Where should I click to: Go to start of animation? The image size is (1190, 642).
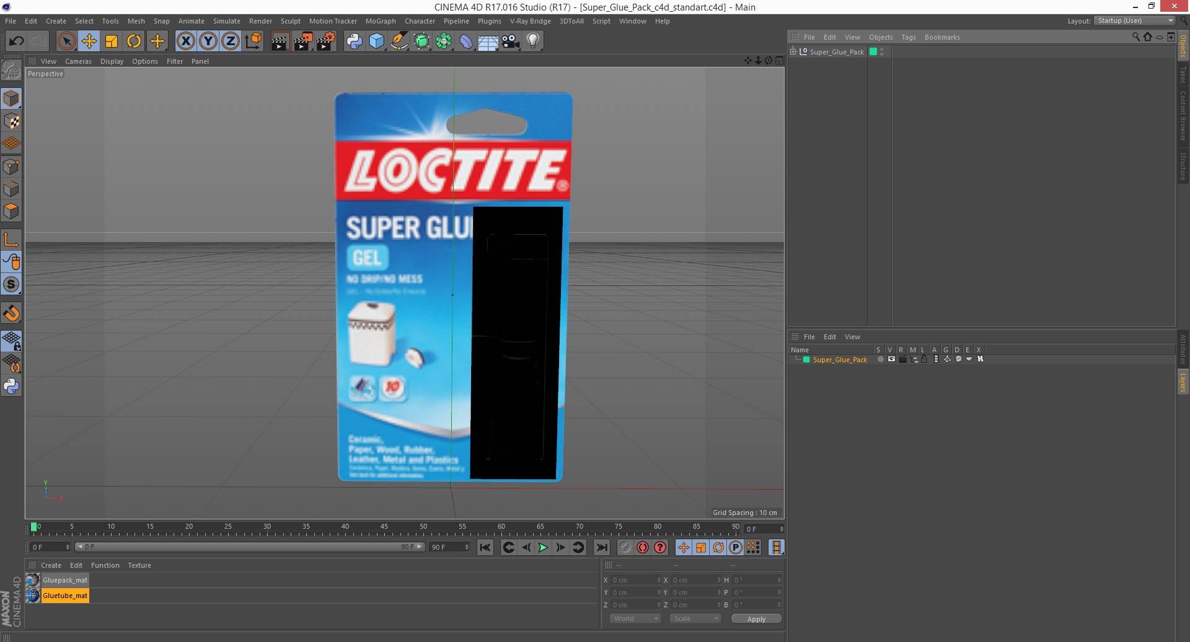(x=485, y=547)
